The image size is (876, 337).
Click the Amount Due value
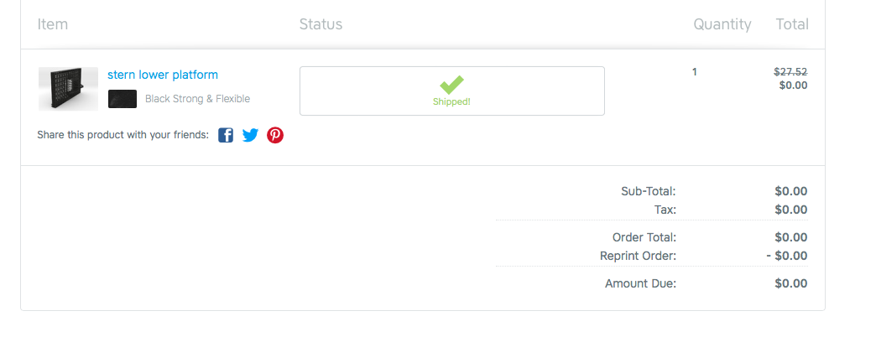click(x=791, y=283)
